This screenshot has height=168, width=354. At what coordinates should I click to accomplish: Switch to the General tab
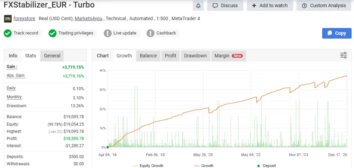point(52,56)
